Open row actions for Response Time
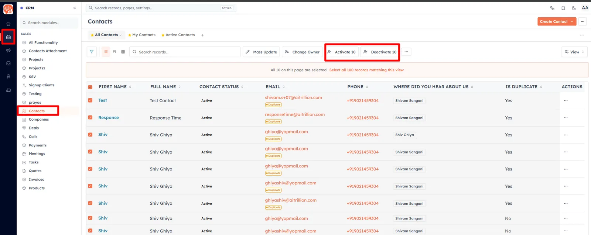Image resolution: width=591 pixels, height=235 pixels. point(566,118)
